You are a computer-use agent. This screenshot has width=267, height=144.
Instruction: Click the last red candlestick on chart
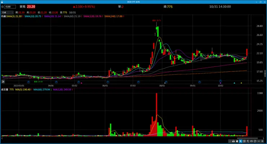point(247,52)
